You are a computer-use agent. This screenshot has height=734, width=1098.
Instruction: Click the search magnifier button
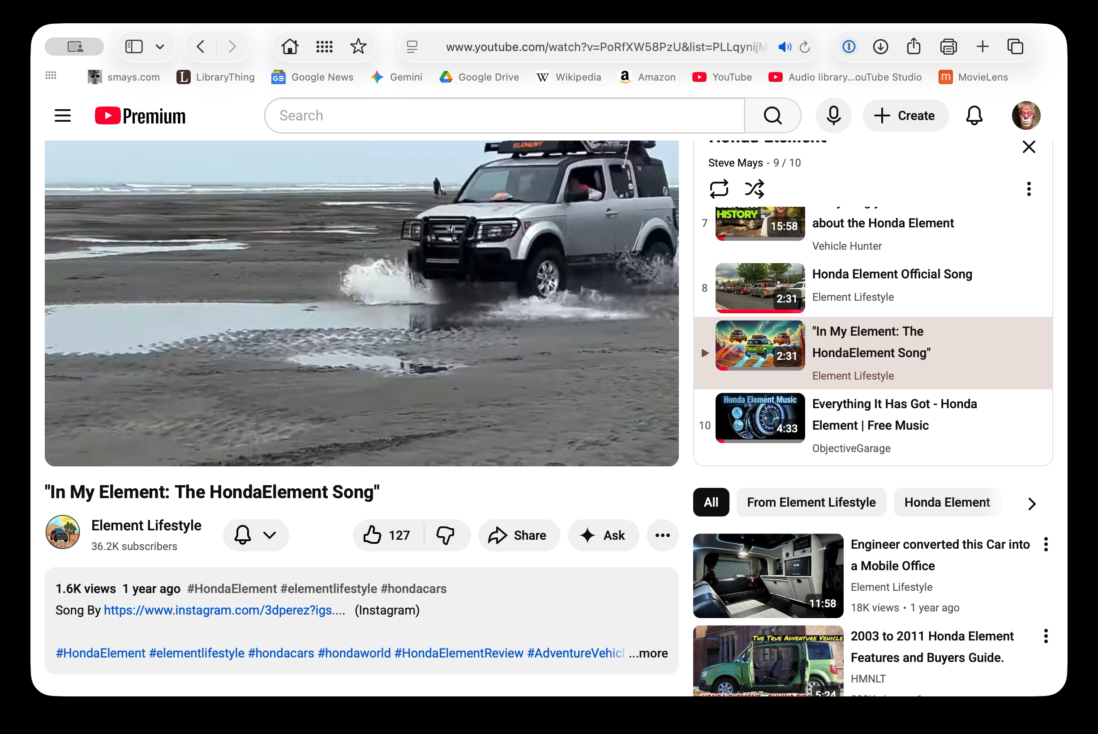772,115
